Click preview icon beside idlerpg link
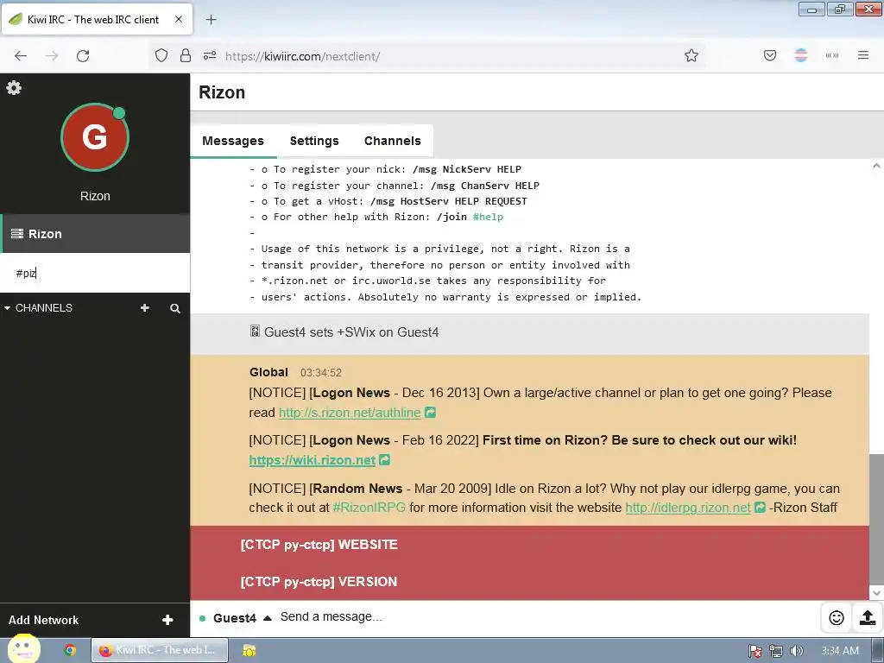 pyautogui.click(x=760, y=508)
